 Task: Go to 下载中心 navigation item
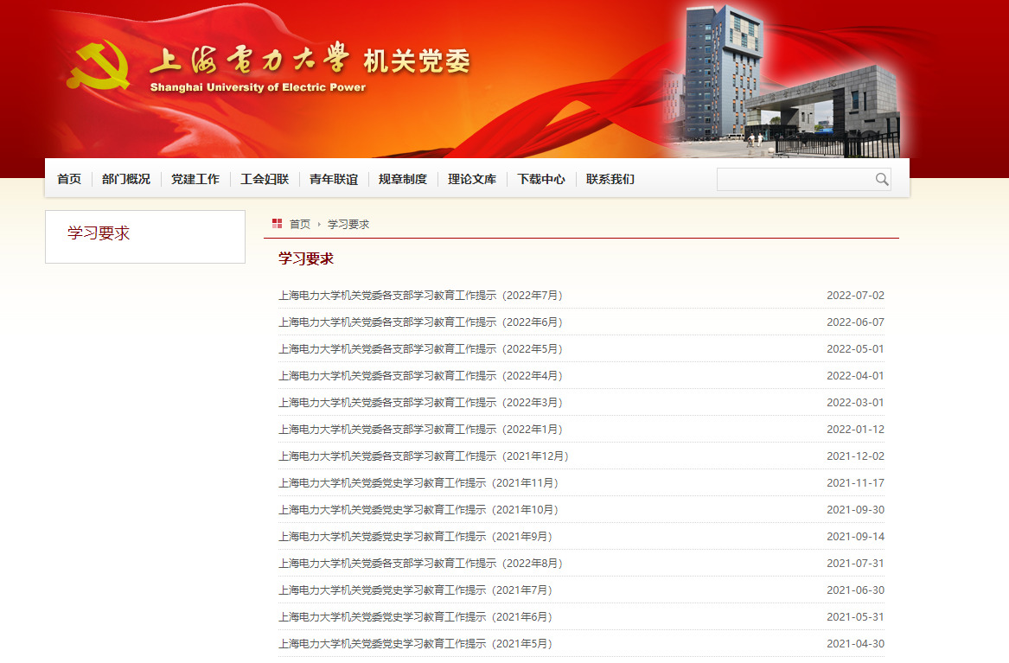coord(541,180)
